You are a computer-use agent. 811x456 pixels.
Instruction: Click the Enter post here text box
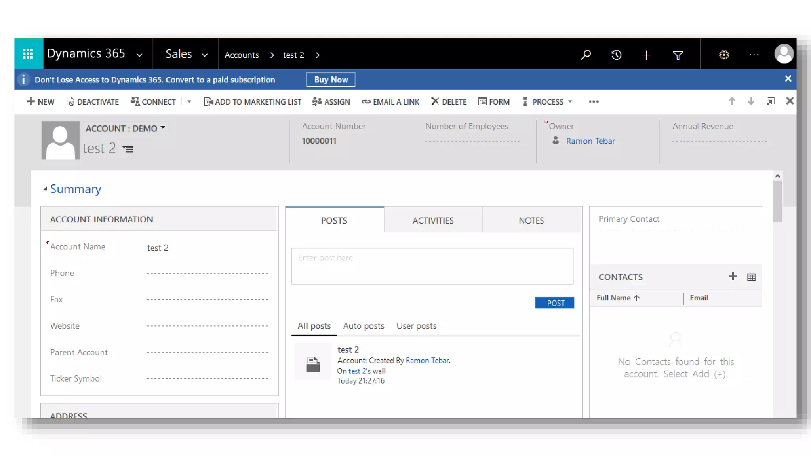pyautogui.click(x=432, y=266)
